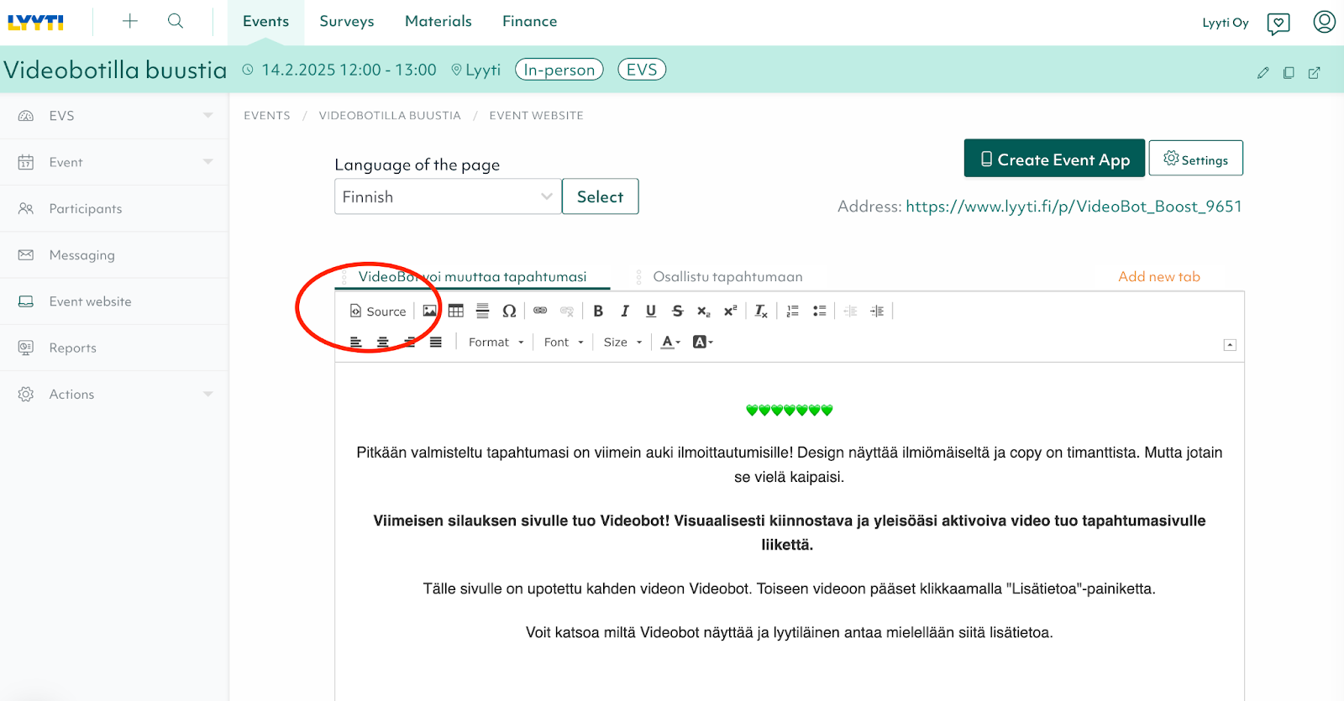This screenshot has width=1344, height=701.
Task: Open the feedback chat heart icon
Action: (1278, 23)
